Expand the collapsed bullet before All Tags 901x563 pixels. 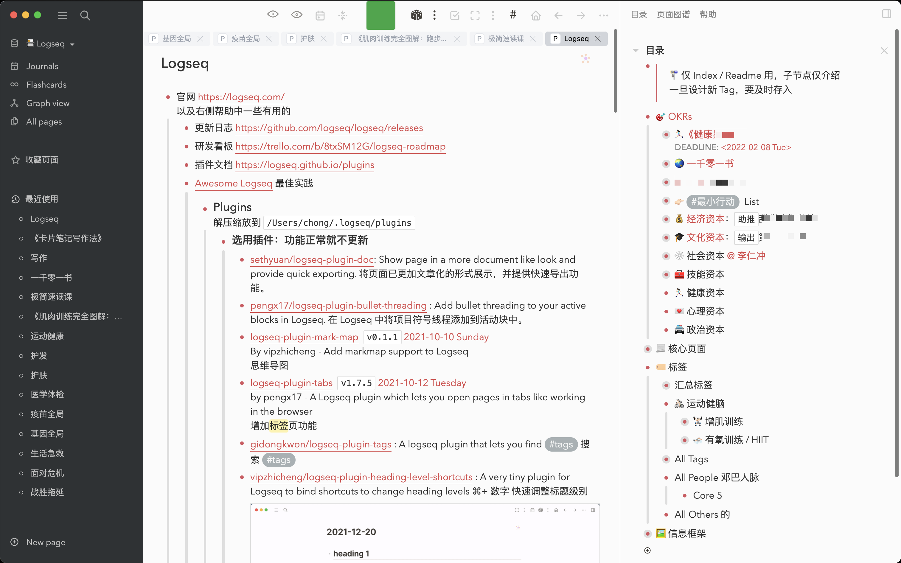tap(667, 459)
